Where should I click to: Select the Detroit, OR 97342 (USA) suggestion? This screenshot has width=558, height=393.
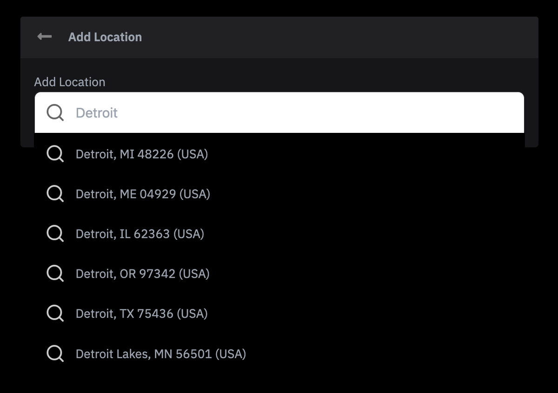point(142,274)
